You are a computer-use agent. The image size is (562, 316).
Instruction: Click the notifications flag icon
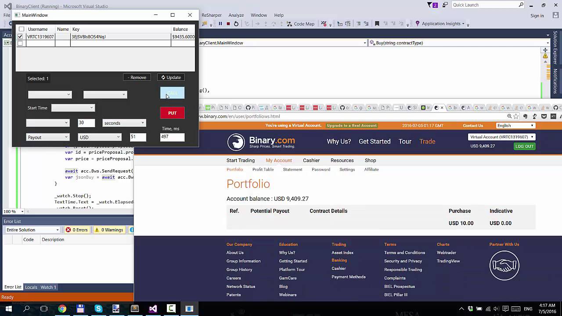(x=430, y=5)
